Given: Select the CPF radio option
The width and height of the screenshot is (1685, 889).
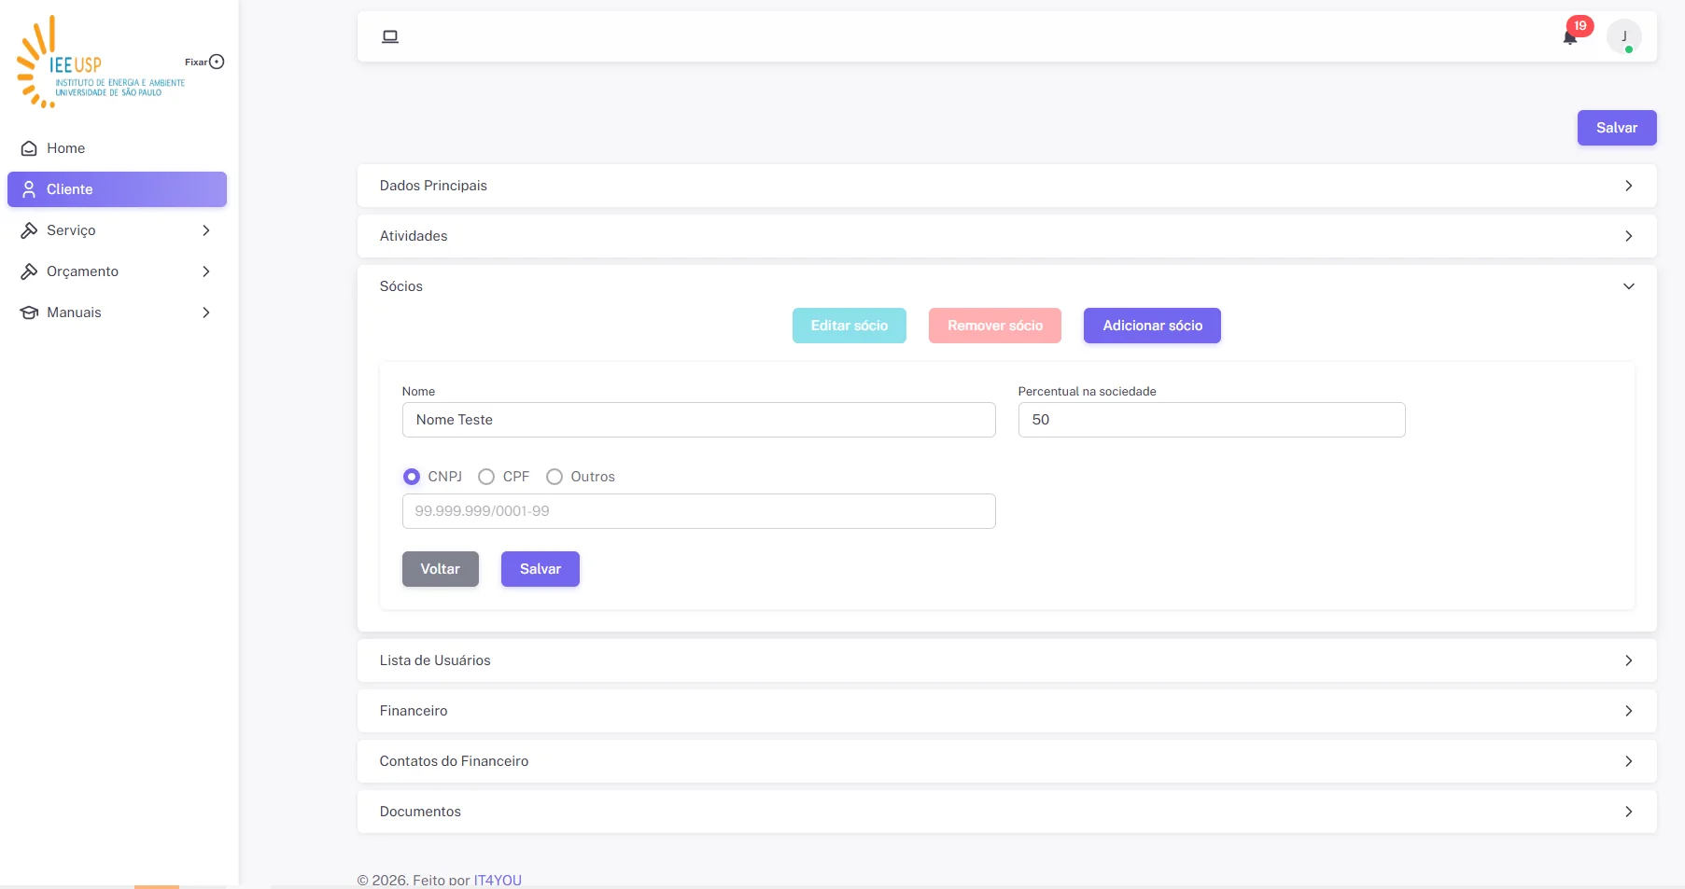Looking at the screenshot, I should [486, 477].
